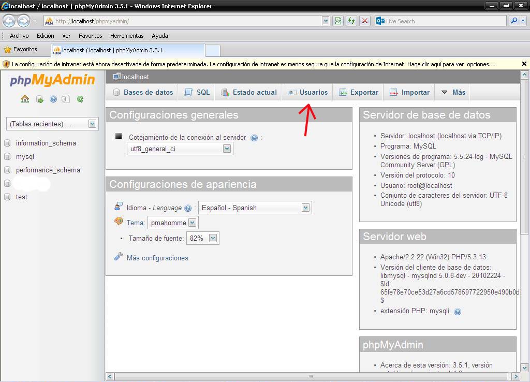Go to phpMyAdmin home via house icon

[x=25, y=99]
